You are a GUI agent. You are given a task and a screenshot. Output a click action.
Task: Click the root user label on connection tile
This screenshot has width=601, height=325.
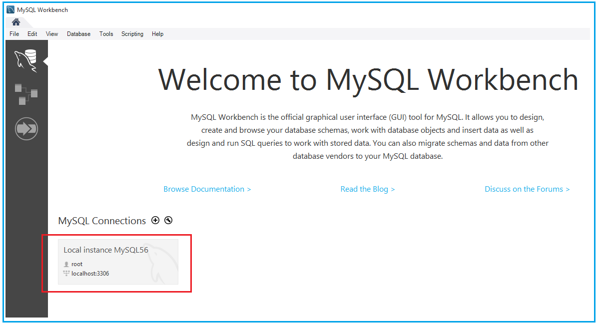[77, 264]
